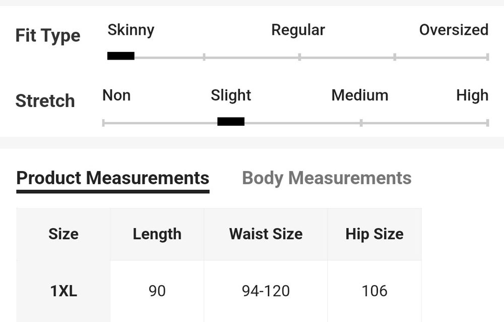This screenshot has width=504, height=322.
Task: Click the black Stretch slider marker
Action: pyautogui.click(x=231, y=122)
